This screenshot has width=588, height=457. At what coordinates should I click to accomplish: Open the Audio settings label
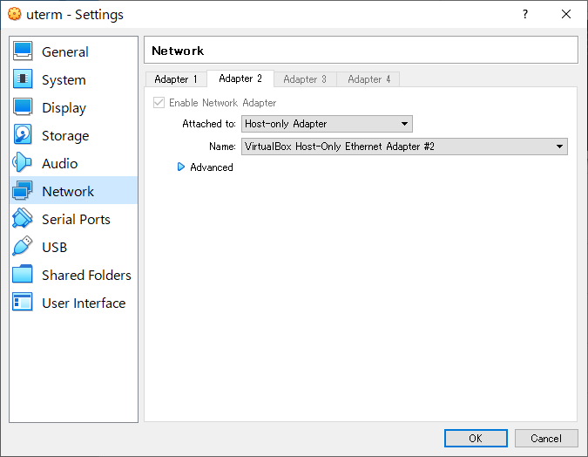pos(59,163)
